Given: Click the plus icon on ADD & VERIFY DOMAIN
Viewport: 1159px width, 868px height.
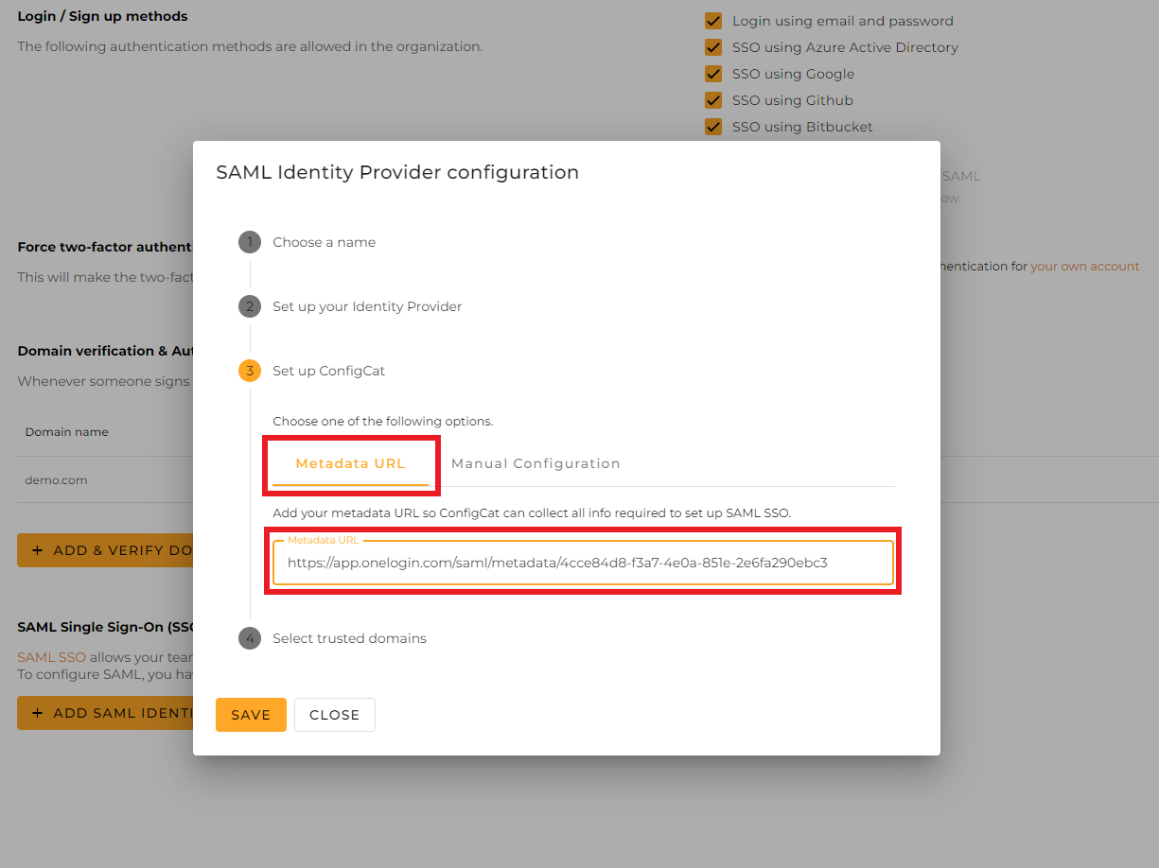Looking at the screenshot, I should pos(35,549).
